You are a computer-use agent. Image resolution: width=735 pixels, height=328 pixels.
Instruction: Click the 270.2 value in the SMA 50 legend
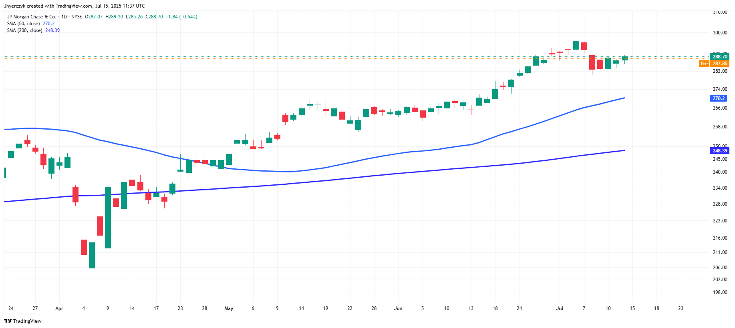pyautogui.click(x=49, y=24)
